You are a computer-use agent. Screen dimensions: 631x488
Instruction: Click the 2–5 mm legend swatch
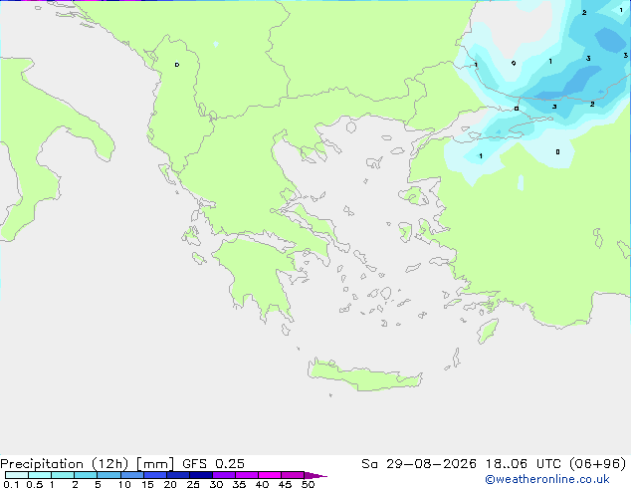click(x=86, y=475)
